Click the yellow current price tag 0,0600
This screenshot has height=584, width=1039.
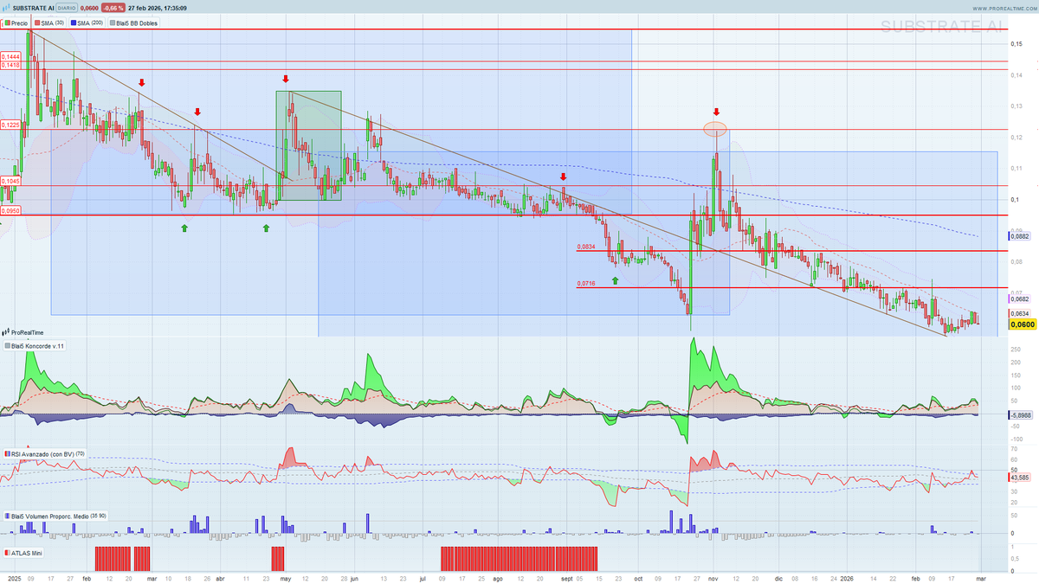coord(1023,324)
